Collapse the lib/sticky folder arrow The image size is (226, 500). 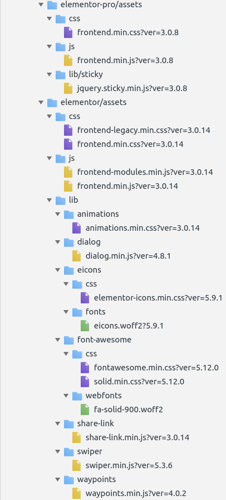(50, 74)
